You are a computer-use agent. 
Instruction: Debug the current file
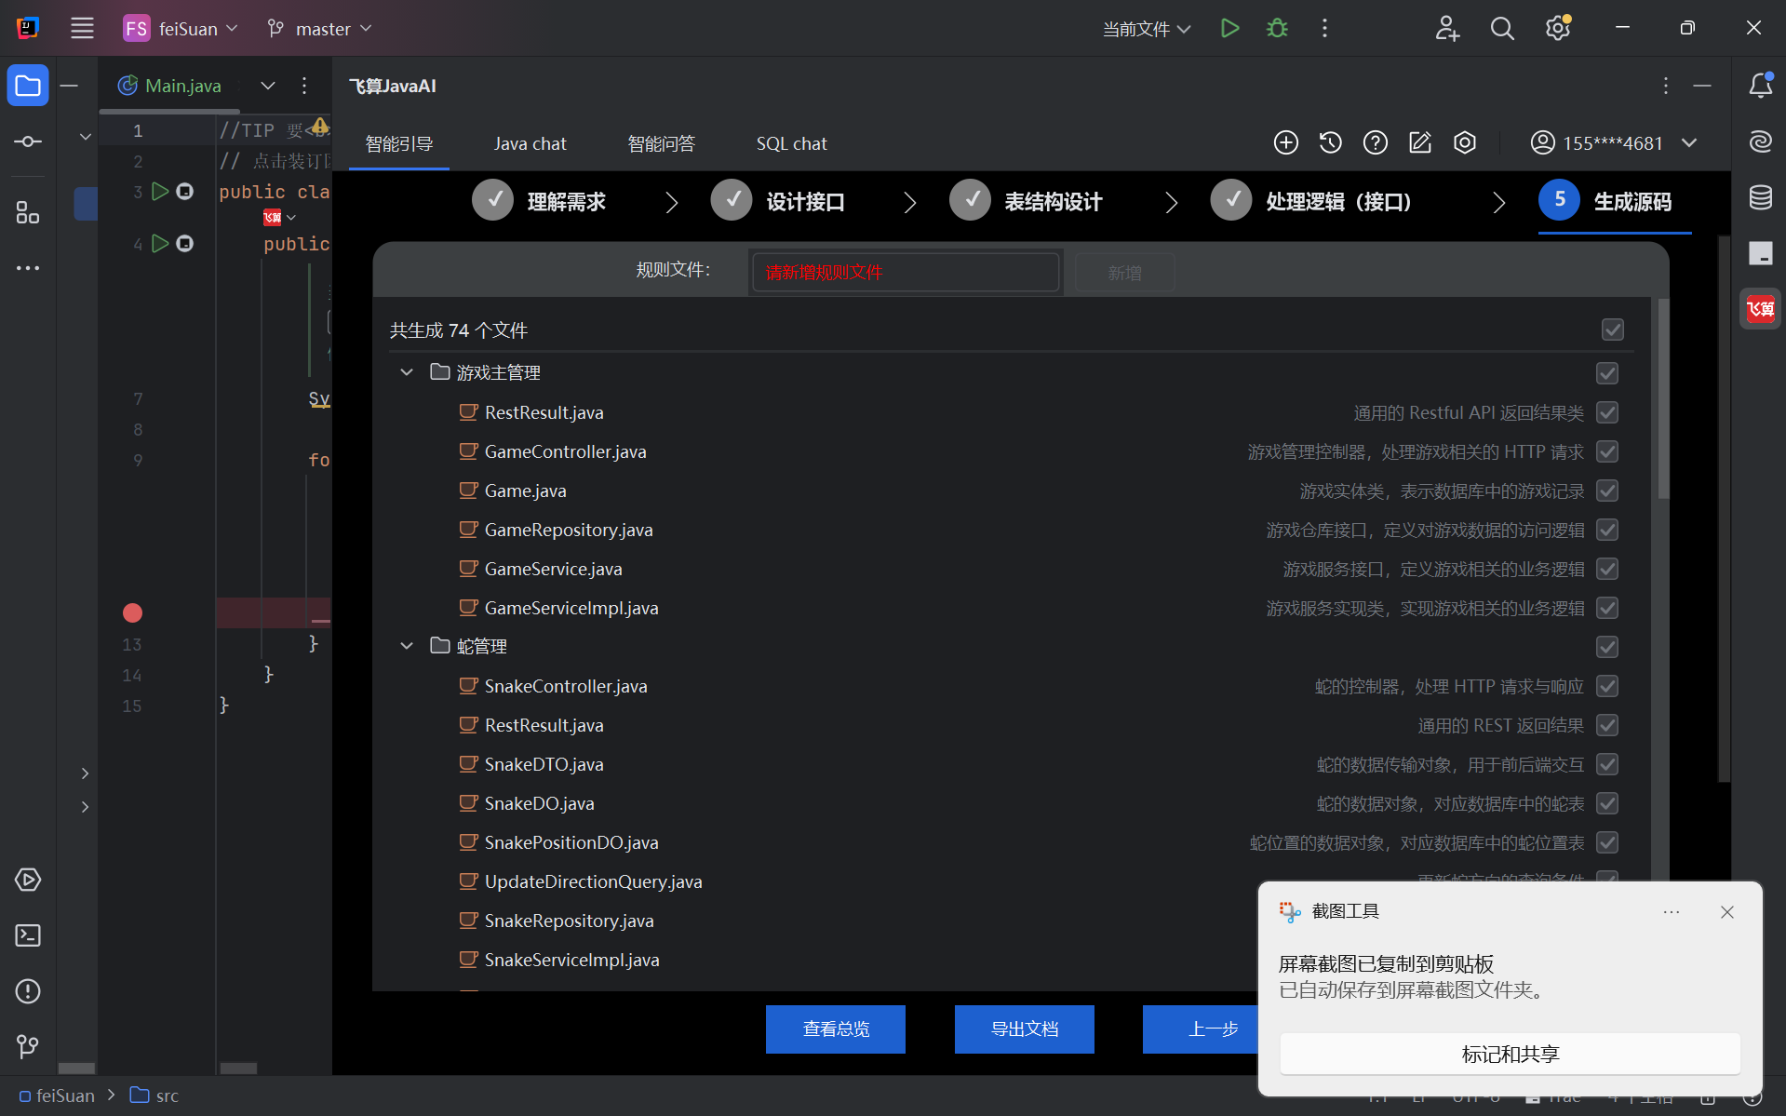coord(1277,28)
